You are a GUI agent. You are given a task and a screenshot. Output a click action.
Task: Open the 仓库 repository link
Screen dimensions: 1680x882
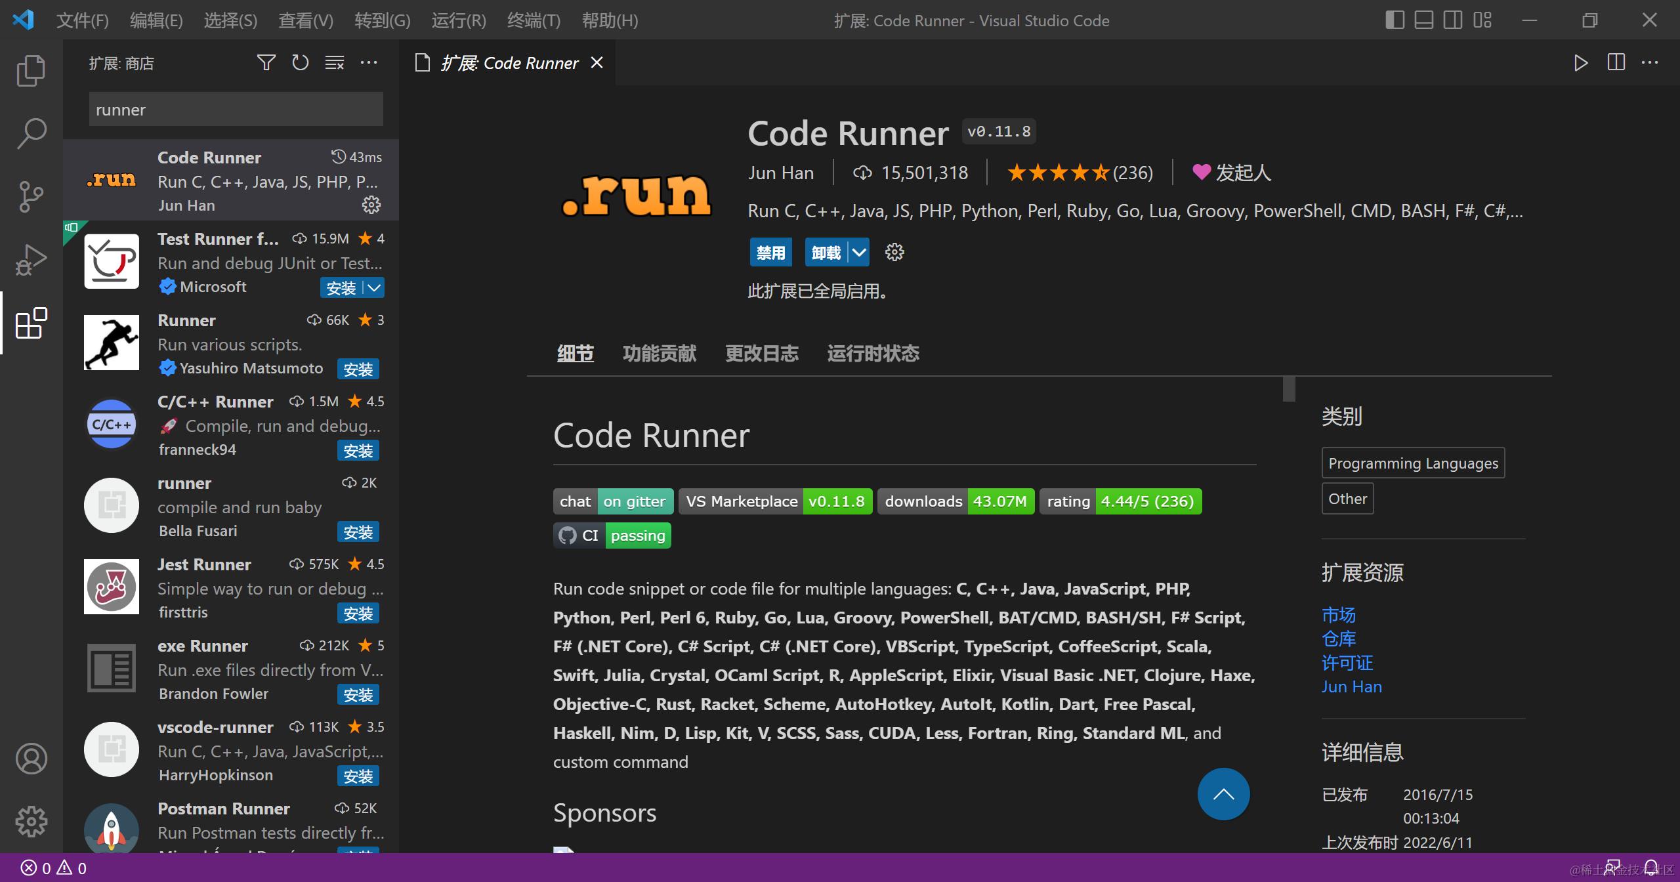tap(1337, 639)
